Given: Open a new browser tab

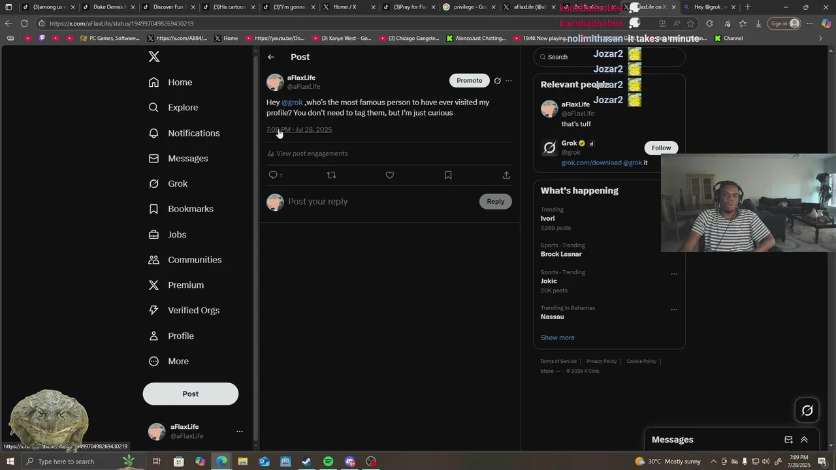Looking at the screenshot, I should pyautogui.click(x=748, y=7).
